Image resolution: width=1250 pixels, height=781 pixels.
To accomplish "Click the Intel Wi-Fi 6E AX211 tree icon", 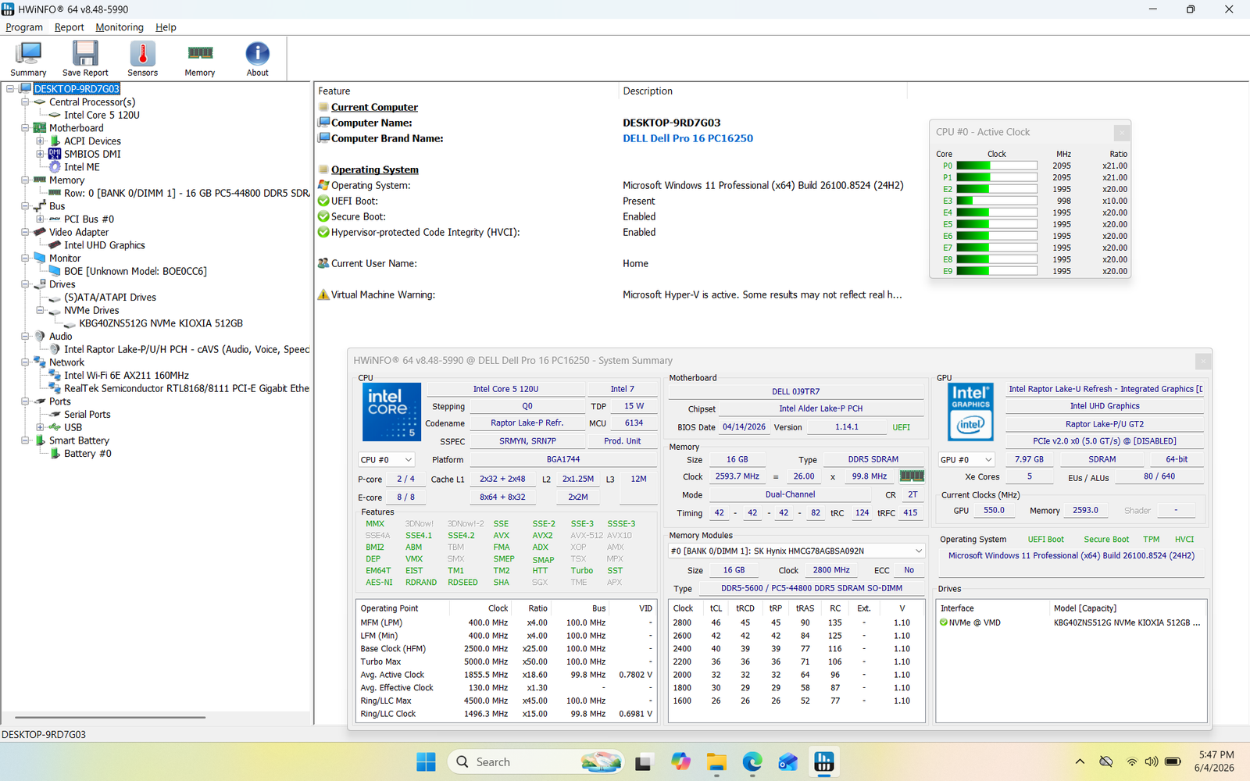I will pyautogui.click(x=55, y=376).
